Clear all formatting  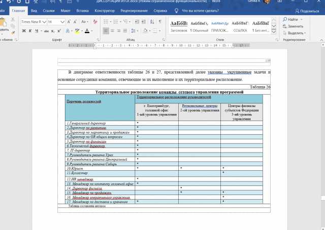point(95,22)
